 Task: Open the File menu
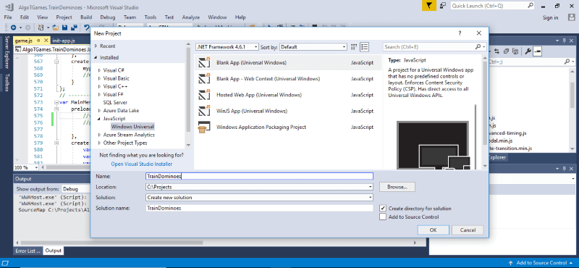coord(8,17)
